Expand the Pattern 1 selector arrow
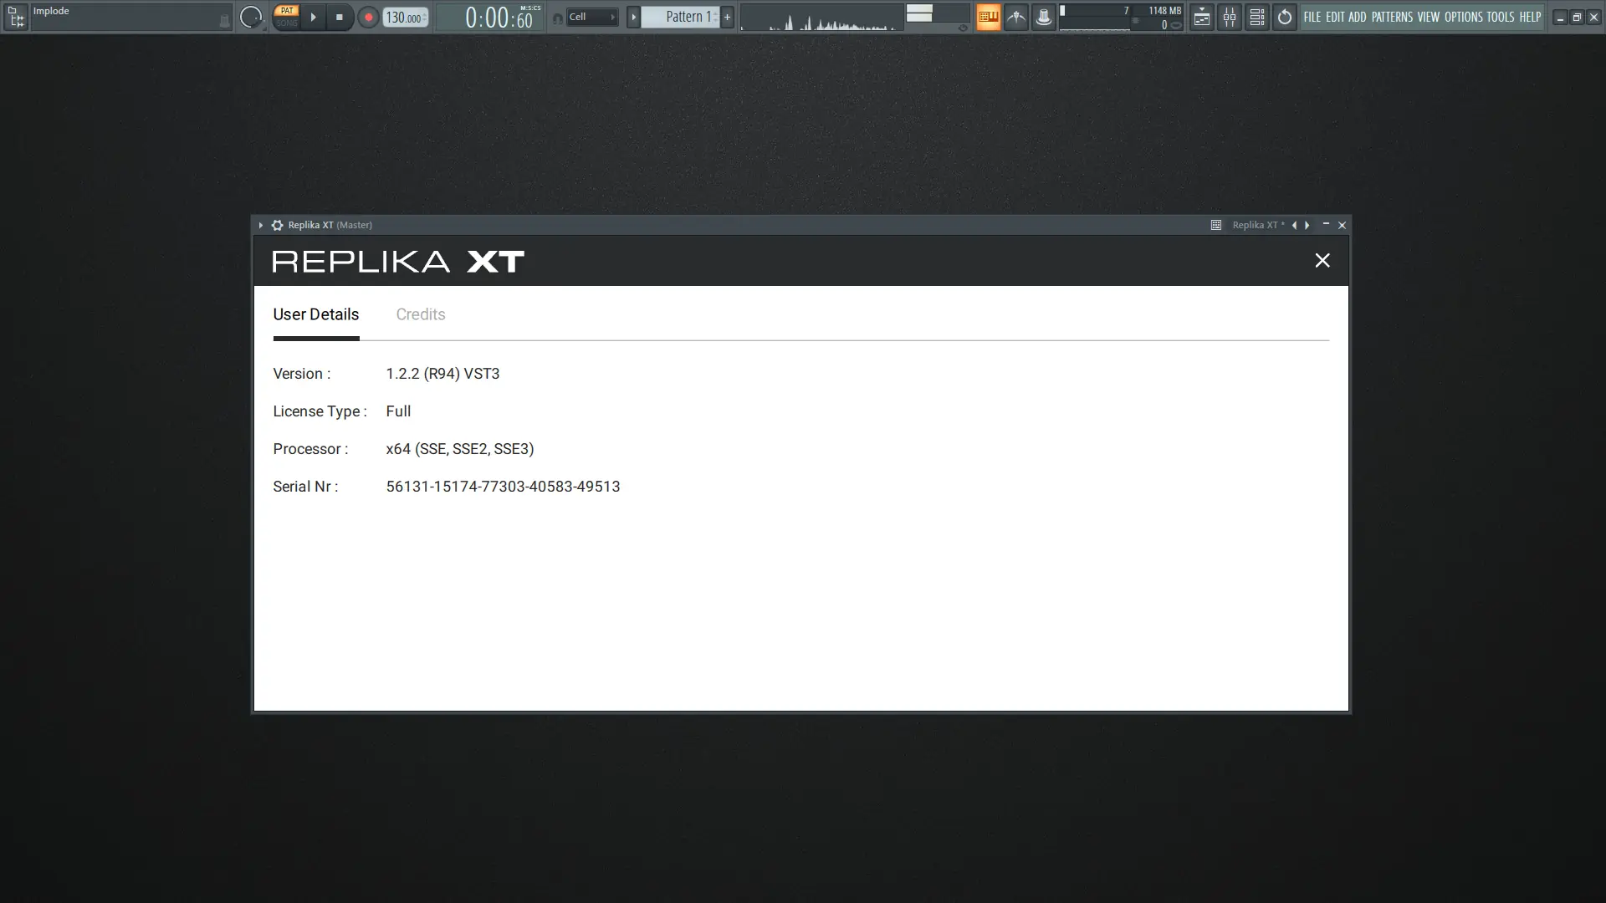 pos(633,17)
